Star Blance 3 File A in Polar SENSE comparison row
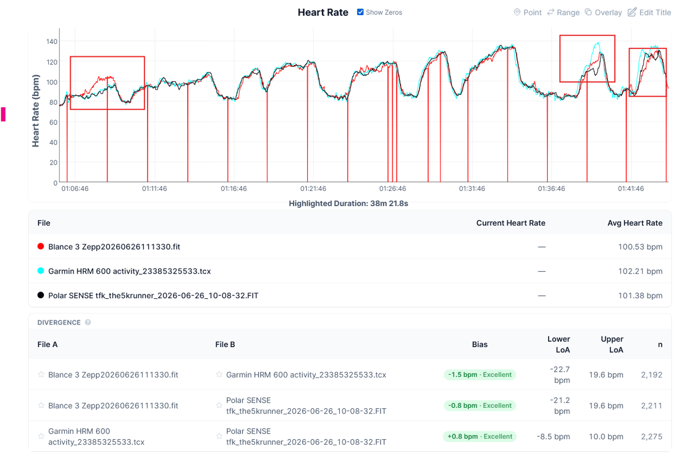The width and height of the screenshot is (674, 455). (x=41, y=405)
